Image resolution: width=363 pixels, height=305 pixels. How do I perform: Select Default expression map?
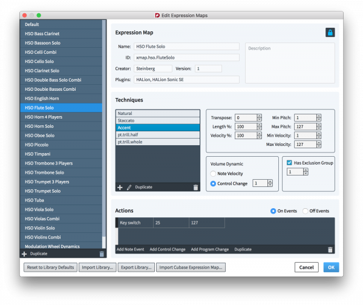pyautogui.click(x=61, y=25)
